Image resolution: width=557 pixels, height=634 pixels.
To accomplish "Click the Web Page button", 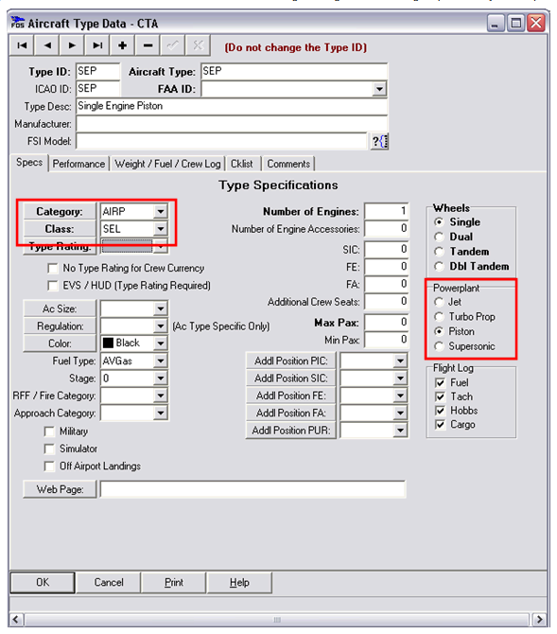I will pos(60,489).
